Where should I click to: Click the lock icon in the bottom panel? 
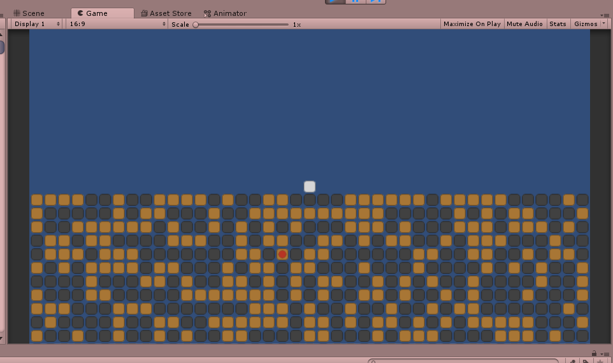coord(595,353)
